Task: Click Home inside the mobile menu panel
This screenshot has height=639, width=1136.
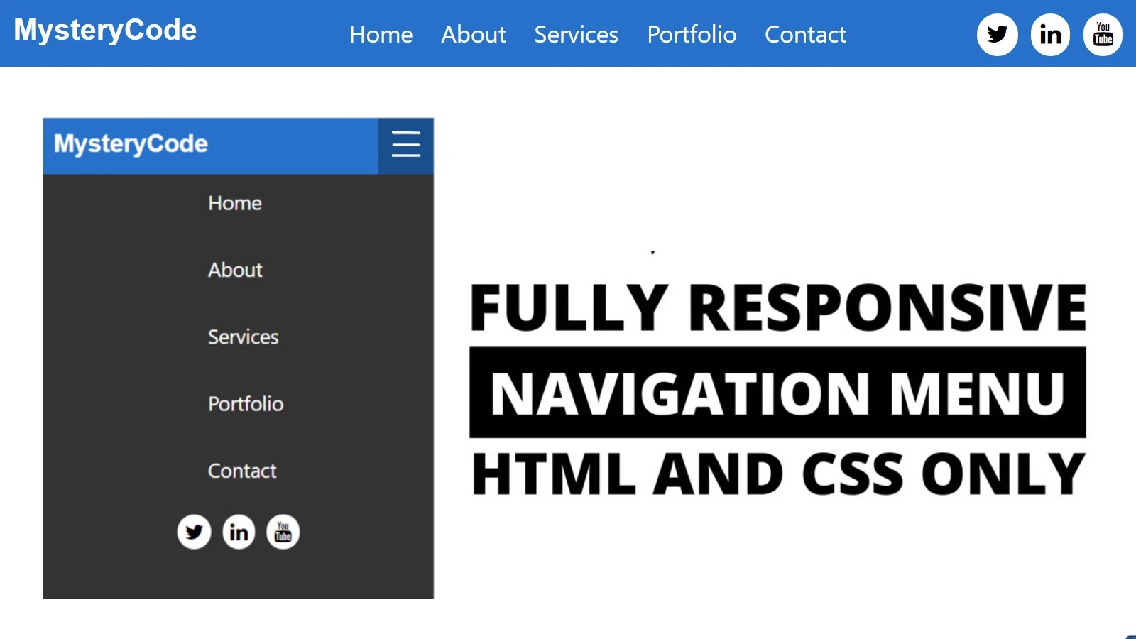Action: [234, 203]
